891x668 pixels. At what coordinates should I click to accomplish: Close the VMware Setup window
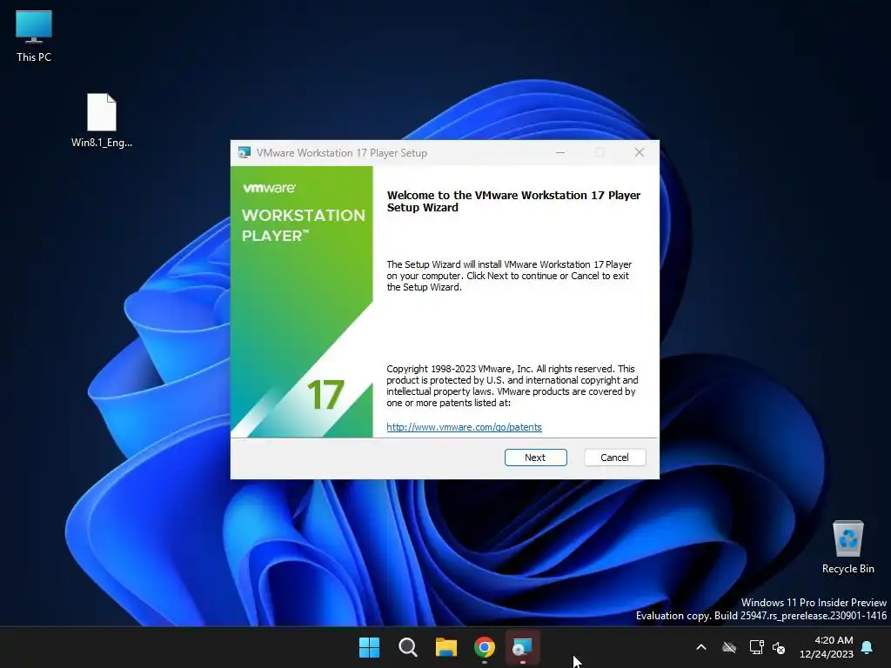(x=640, y=152)
